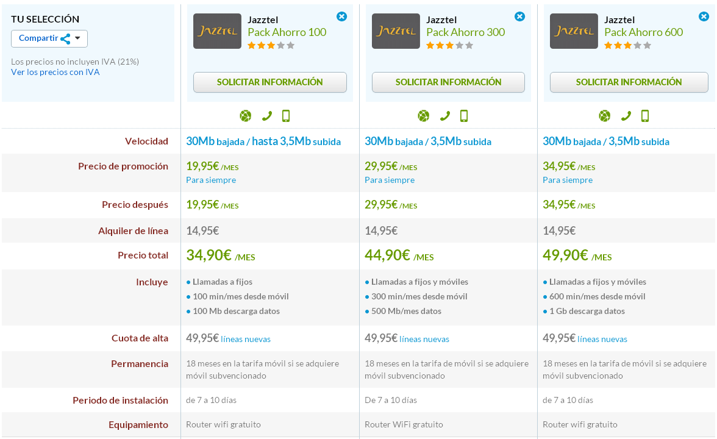The image size is (717, 439).
Task: Click the 'Periodo de instalación' row label
Action: pyautogui.click(x=120, y=401)
